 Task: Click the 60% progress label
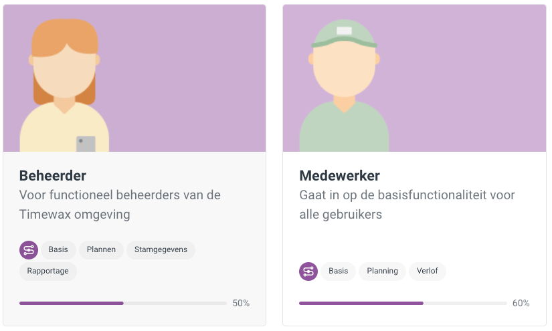521,303
